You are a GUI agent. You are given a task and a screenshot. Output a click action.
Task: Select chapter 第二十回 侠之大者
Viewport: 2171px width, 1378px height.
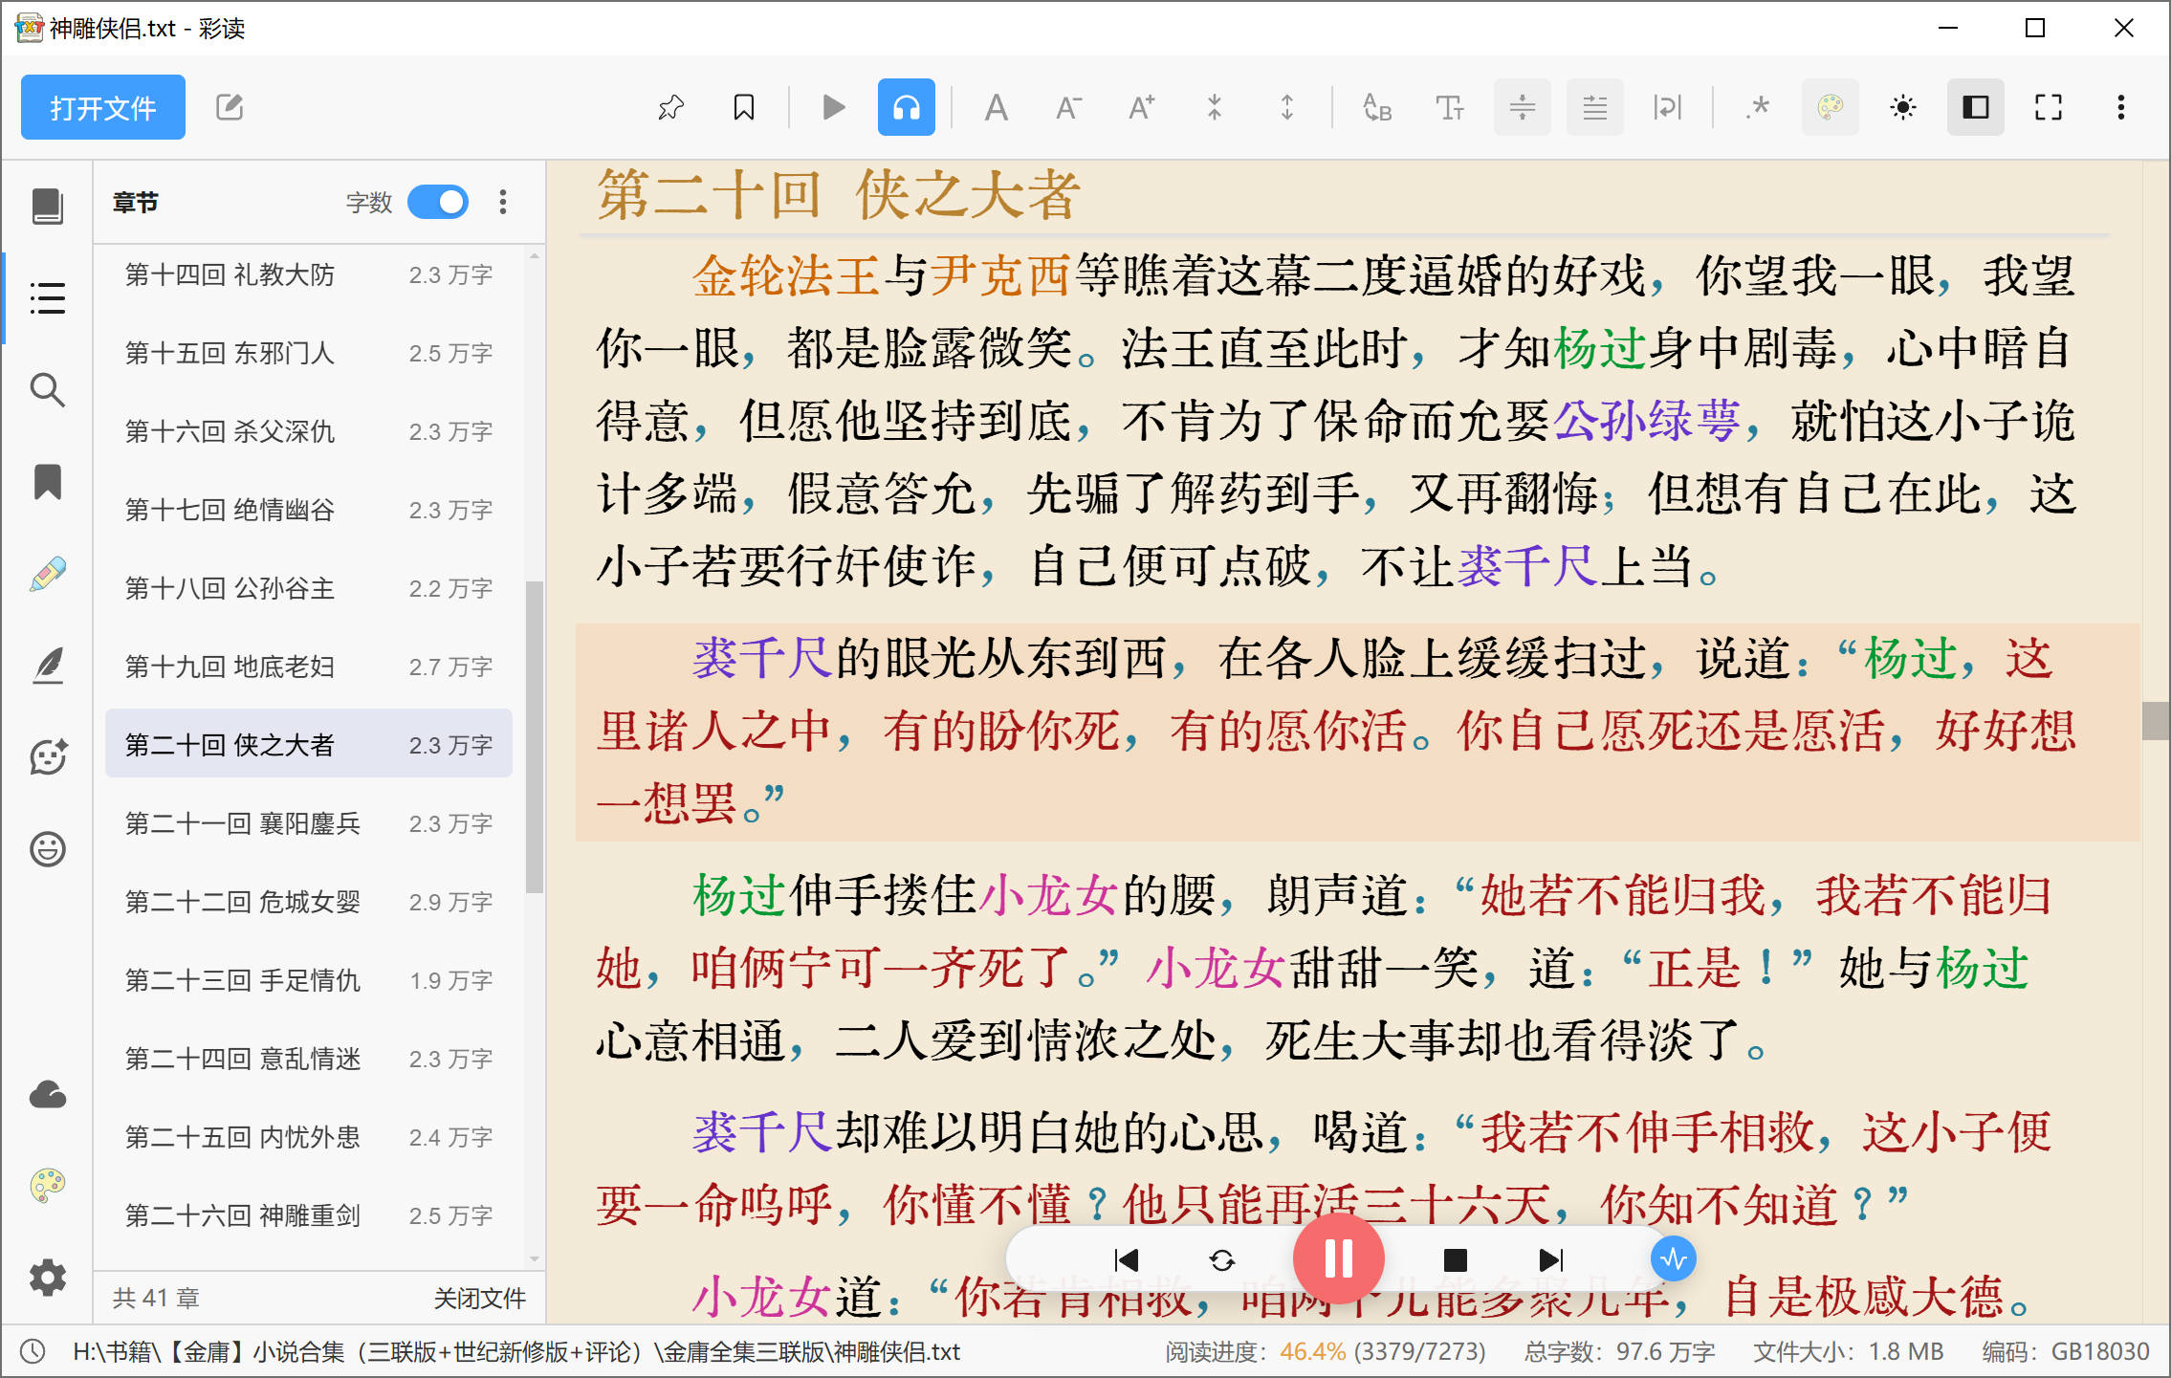[309, 745]
